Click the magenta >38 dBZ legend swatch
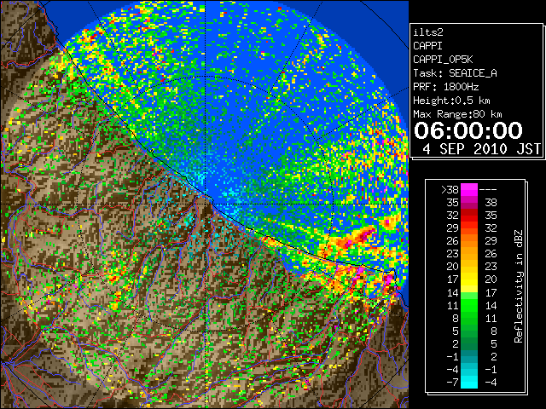Screen dimensions: 546x409 tap(469, 190)
